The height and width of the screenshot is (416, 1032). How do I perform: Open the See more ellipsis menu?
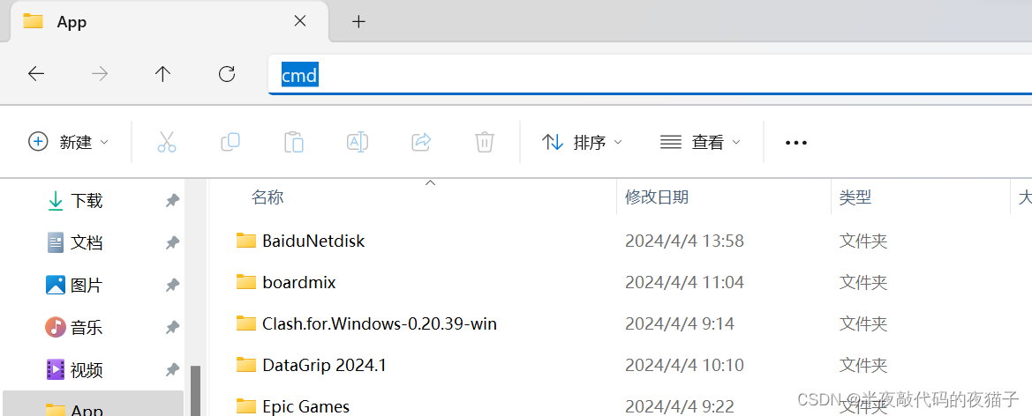[796, 142]
